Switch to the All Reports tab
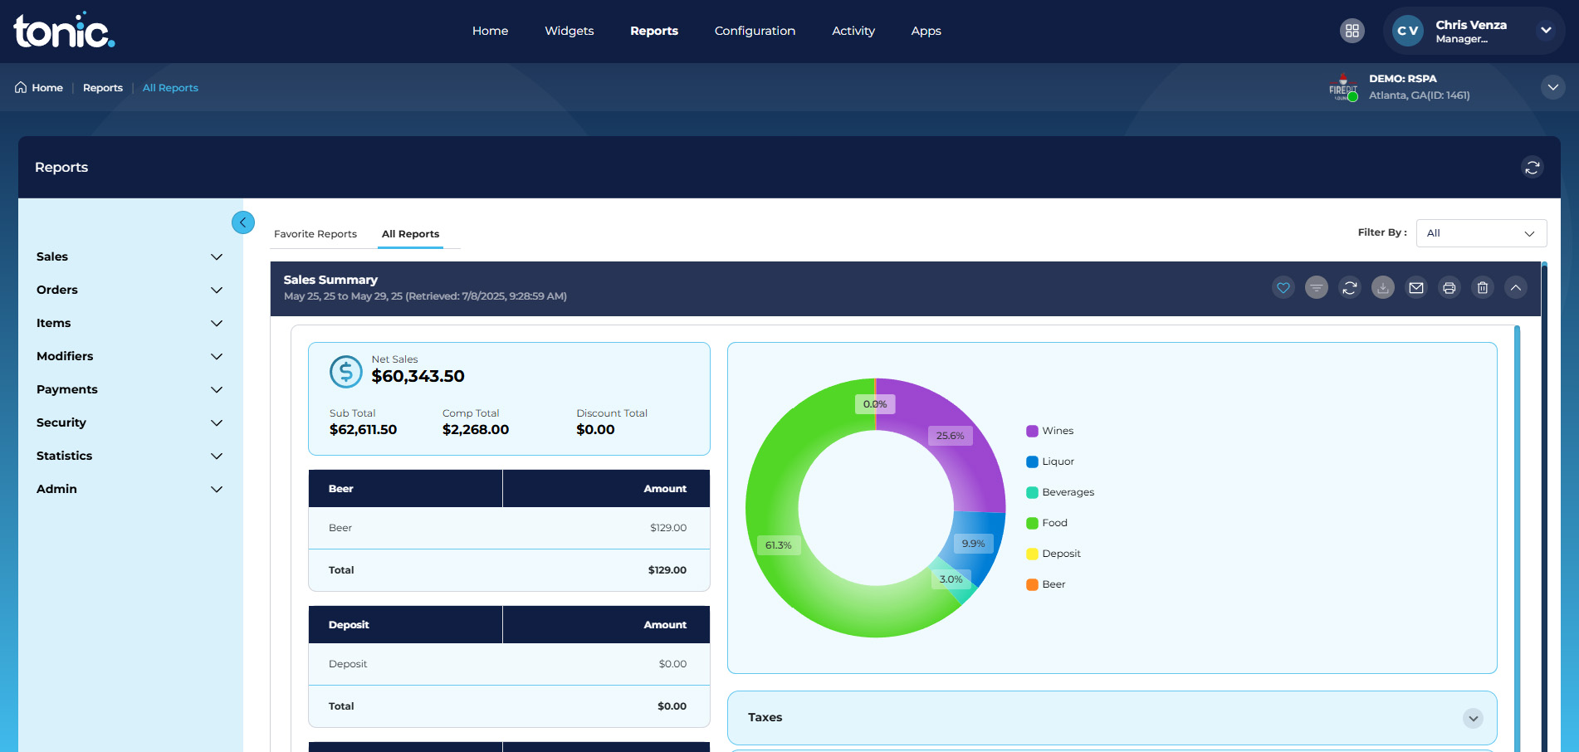The height and width of the screenshot is (752, 1579). [410, 234]
